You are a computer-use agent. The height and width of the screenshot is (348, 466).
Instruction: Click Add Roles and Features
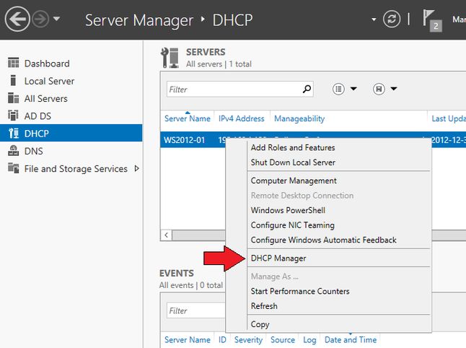click(293, 147)
